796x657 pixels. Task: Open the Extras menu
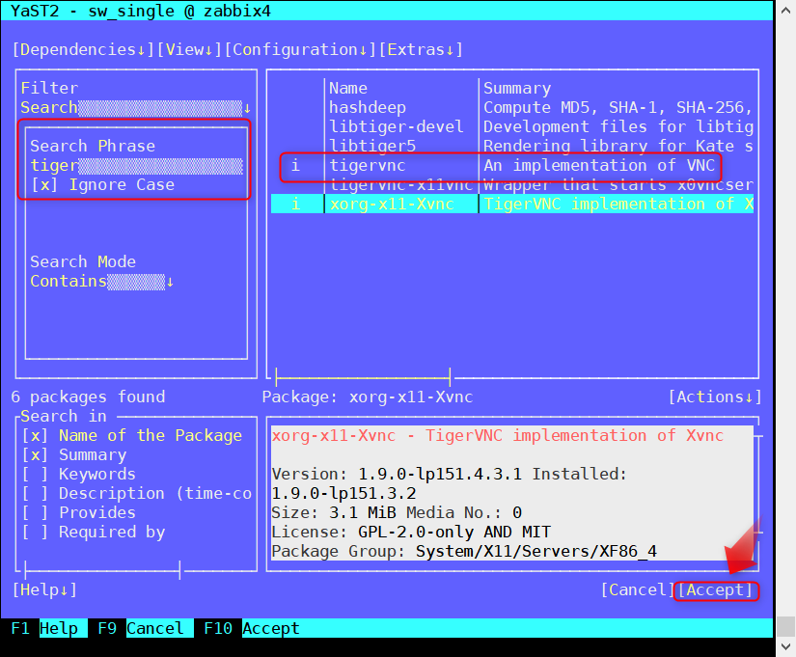pos(421,50)
